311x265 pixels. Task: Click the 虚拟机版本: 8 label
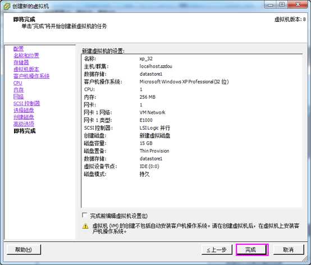[x=290, y=20]
